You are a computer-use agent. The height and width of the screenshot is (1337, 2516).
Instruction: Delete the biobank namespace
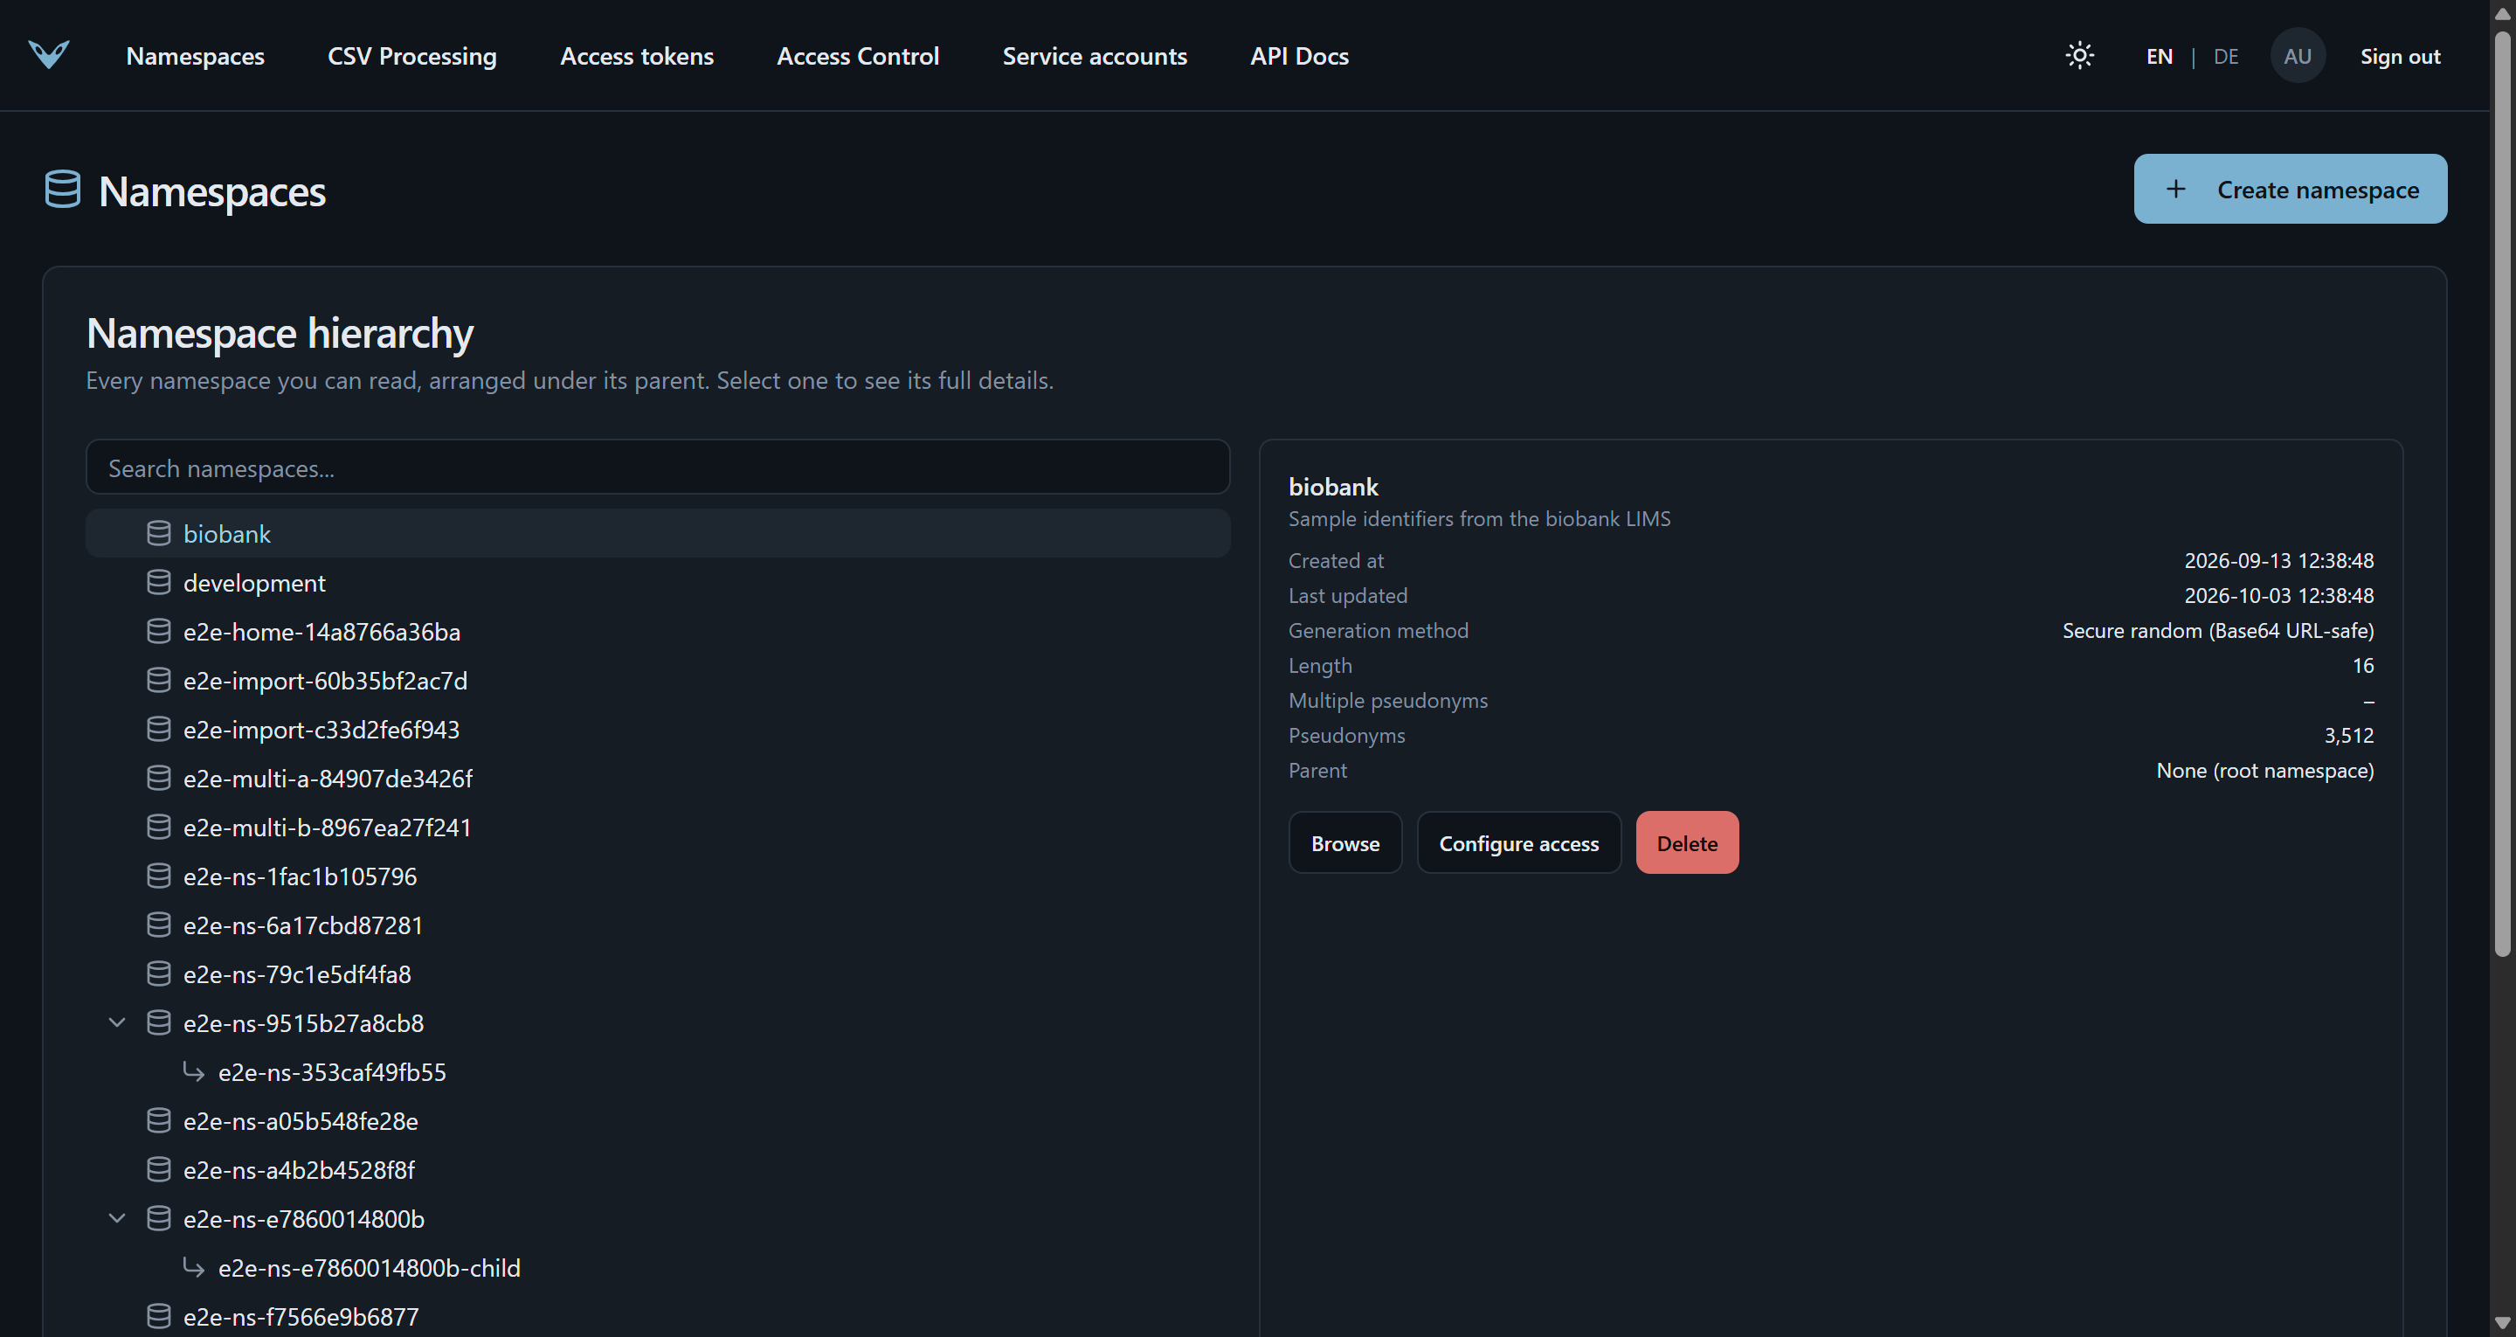1687,842
